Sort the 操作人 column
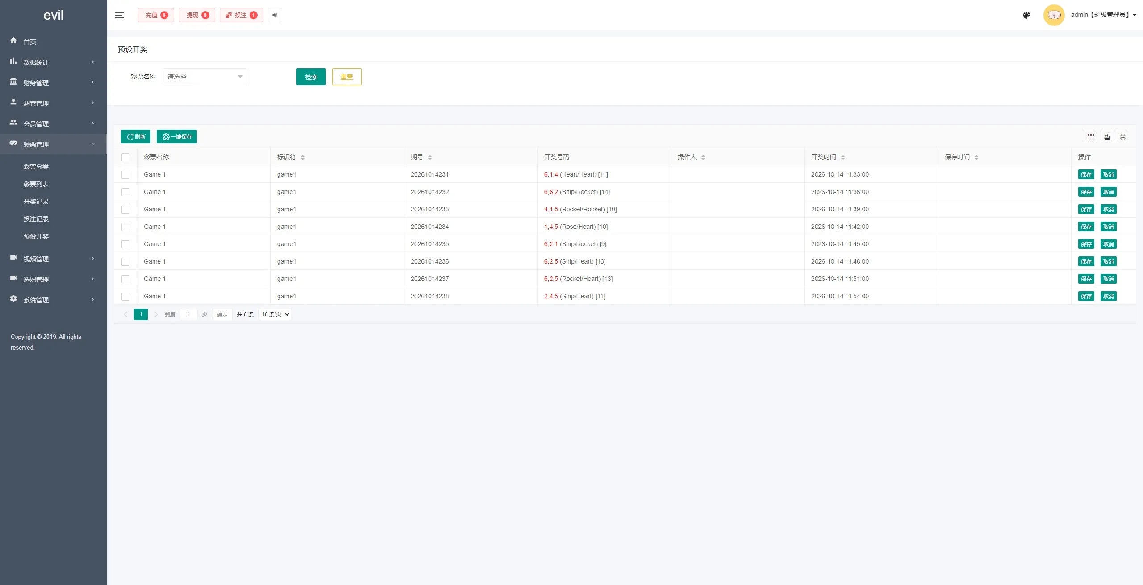Viewport: 1143px width, 585px height. [703, 157]
